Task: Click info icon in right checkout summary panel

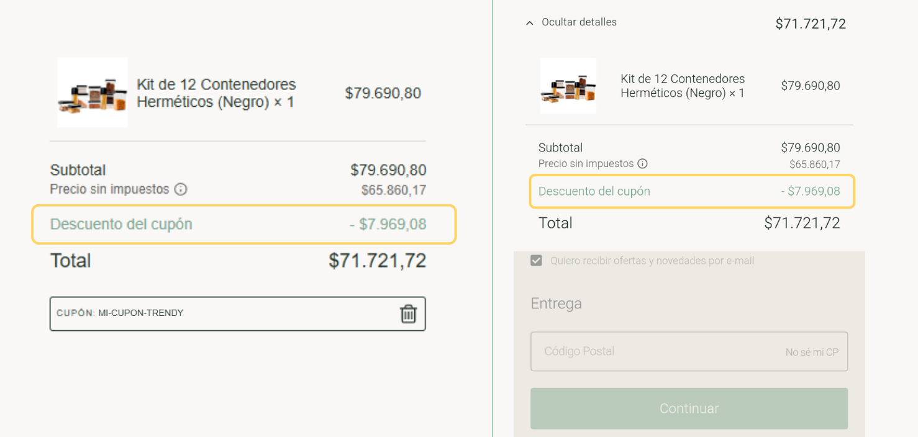Action: tap(643, 164)
